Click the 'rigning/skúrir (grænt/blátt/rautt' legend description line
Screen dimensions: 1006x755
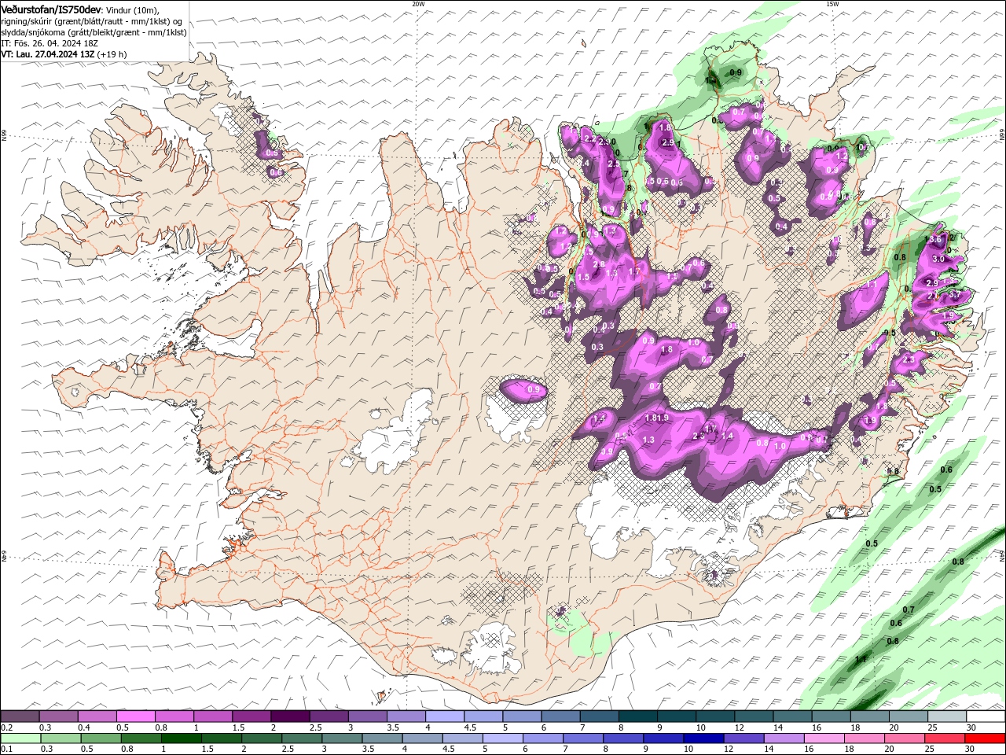[x=91, y=21]
